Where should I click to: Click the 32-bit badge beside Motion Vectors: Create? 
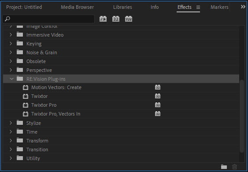158,87
